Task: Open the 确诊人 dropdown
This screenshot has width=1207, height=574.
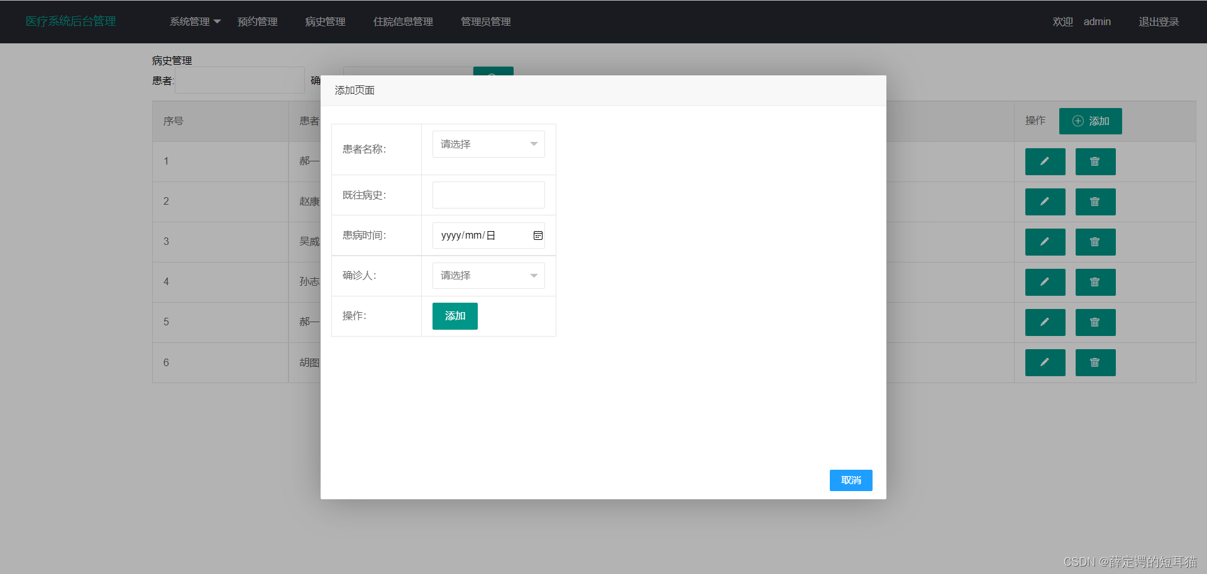Action: click(488, 276)
